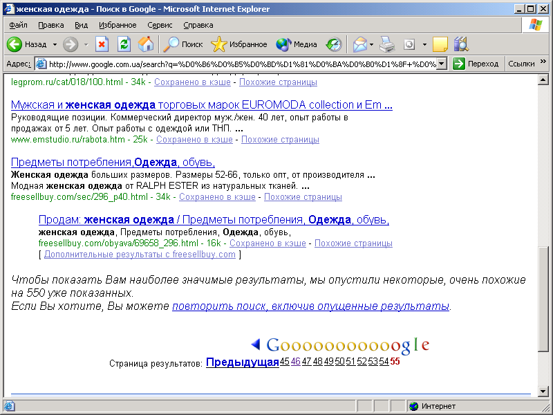Open Поиск search pane magnifier
The image size is (553, 415).
(183, 44)
